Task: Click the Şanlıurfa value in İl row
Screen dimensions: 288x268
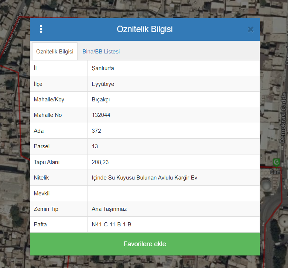Action: click(x=103, y=68)
